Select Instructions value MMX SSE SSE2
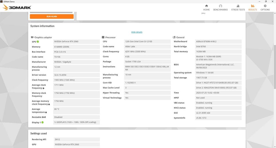The height and width of the screenshot is (148, 276). coord(147,68)
